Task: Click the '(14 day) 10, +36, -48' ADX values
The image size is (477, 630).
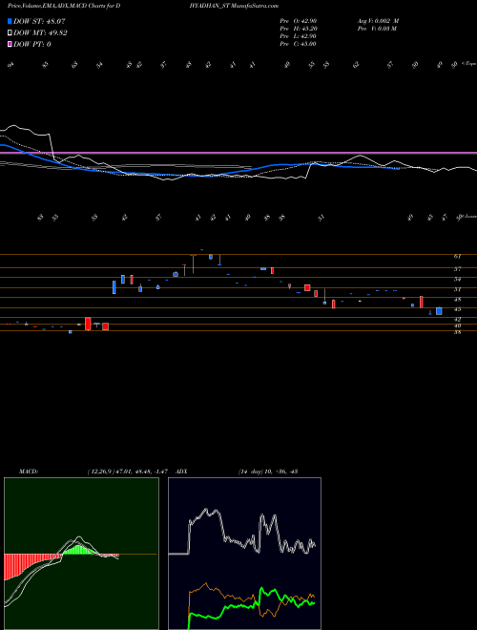Action: (x=267, y=472)
